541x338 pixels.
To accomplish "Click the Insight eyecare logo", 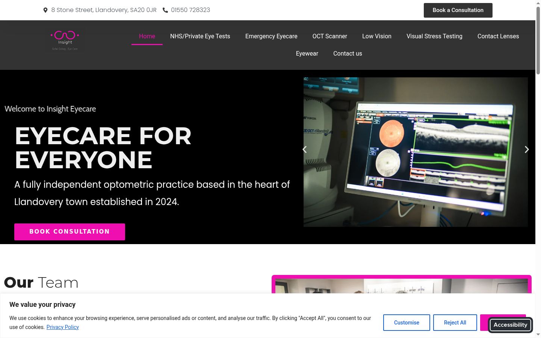I will pos(65,40).
